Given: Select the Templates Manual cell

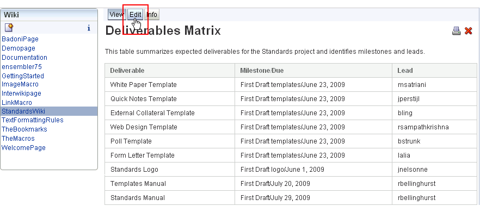Looking at the screenshot, I should click(x=170, y=184).
